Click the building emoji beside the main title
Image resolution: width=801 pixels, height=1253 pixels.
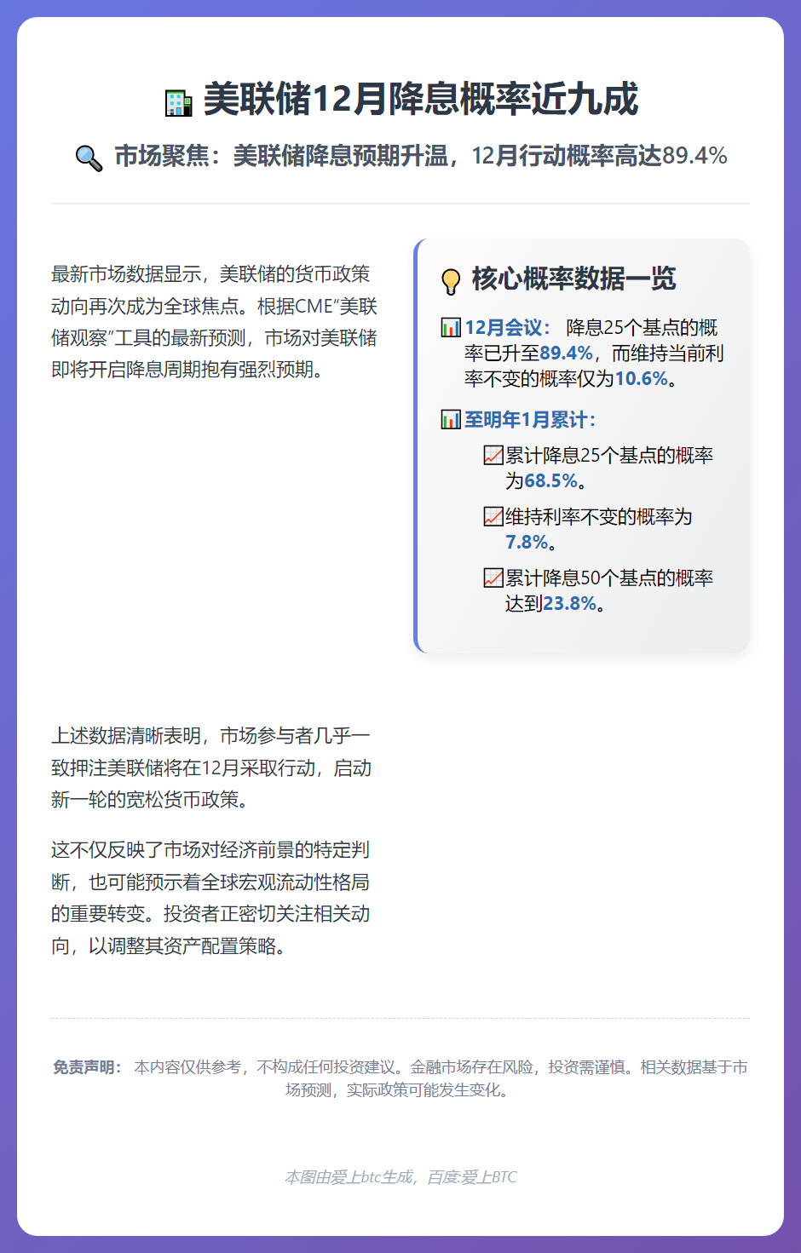178,102
